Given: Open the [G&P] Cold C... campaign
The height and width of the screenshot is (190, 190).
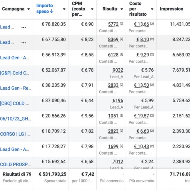Looking at the screenshot, I should coord(15,73).
